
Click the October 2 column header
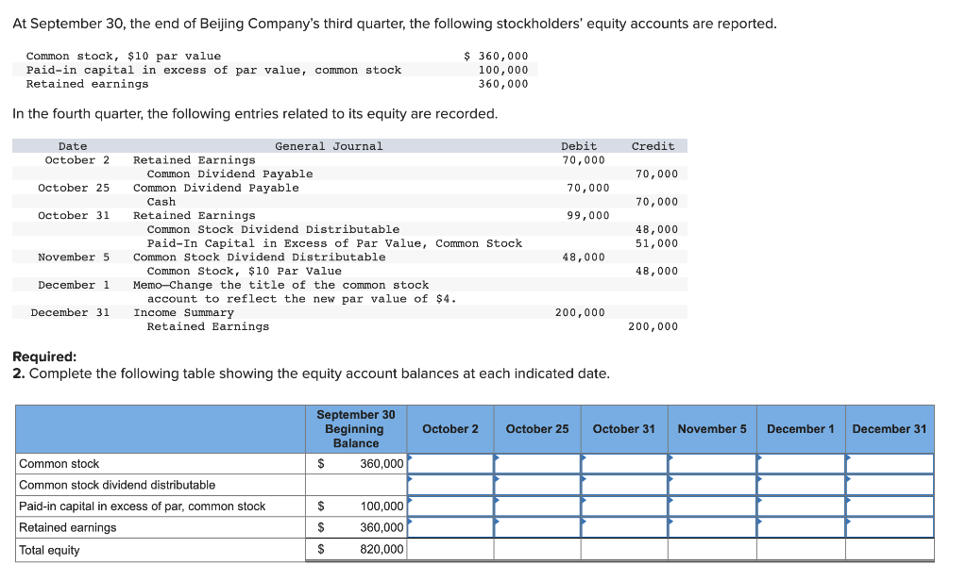pos(450,429)
